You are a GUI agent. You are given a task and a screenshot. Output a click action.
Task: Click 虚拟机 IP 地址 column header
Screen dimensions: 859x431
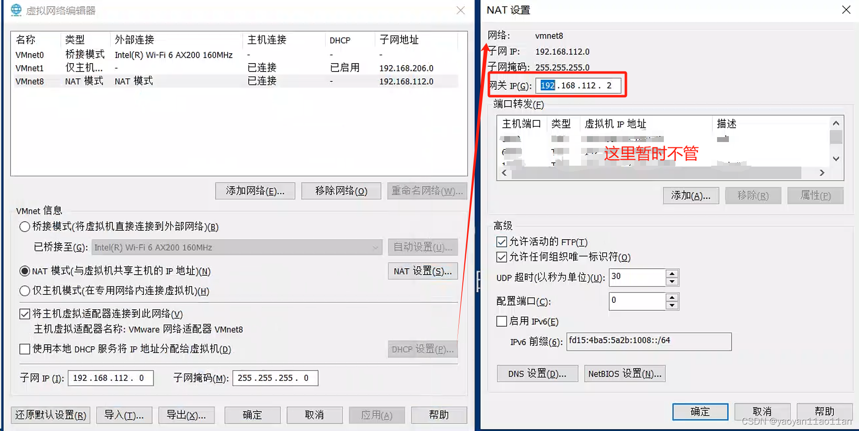(646, 124)
